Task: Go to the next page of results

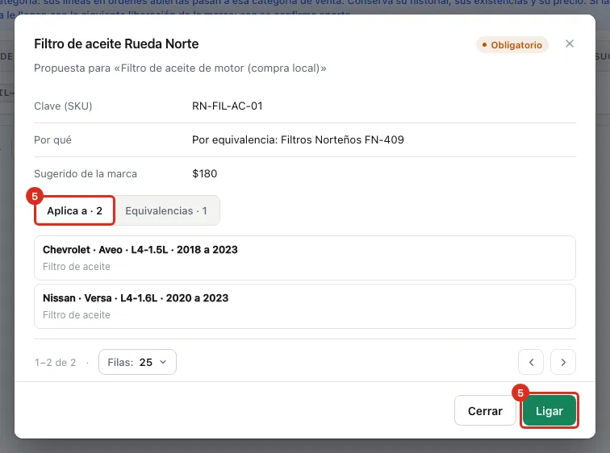Action: point(563,362)
